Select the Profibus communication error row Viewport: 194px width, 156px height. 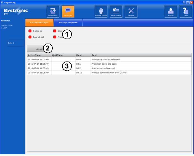[109, 73]
